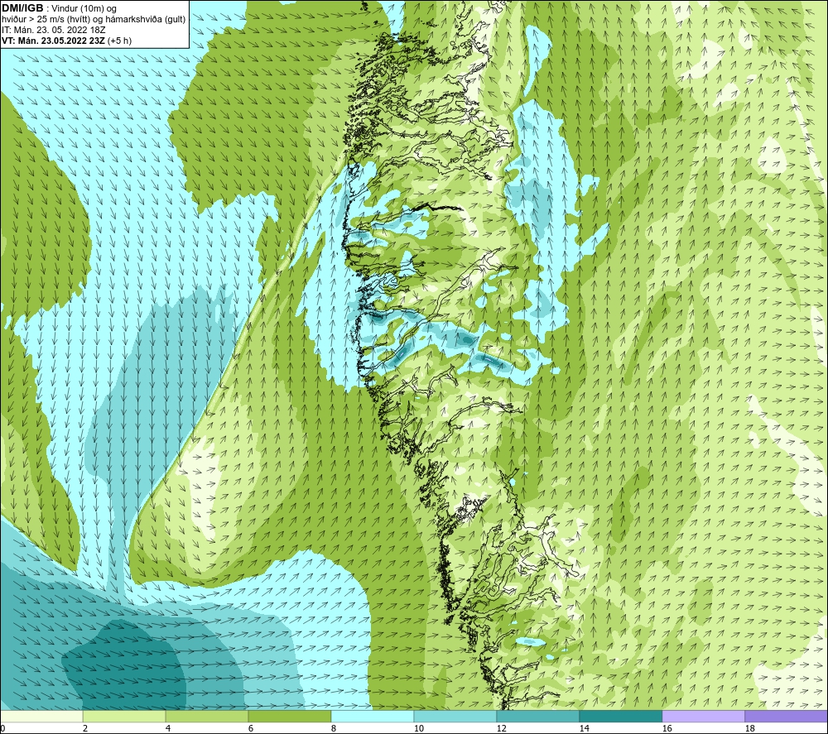Click the '16' scale label
The image size is (828, 734).
pyautogui.click(x=667, y=729)
